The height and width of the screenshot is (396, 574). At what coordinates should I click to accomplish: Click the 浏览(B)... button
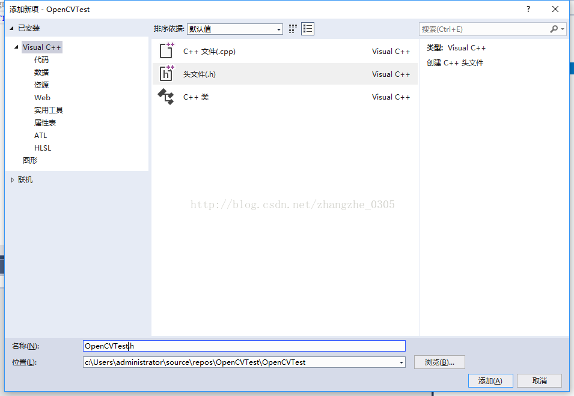pyautogui.click(x=439, y=362)
